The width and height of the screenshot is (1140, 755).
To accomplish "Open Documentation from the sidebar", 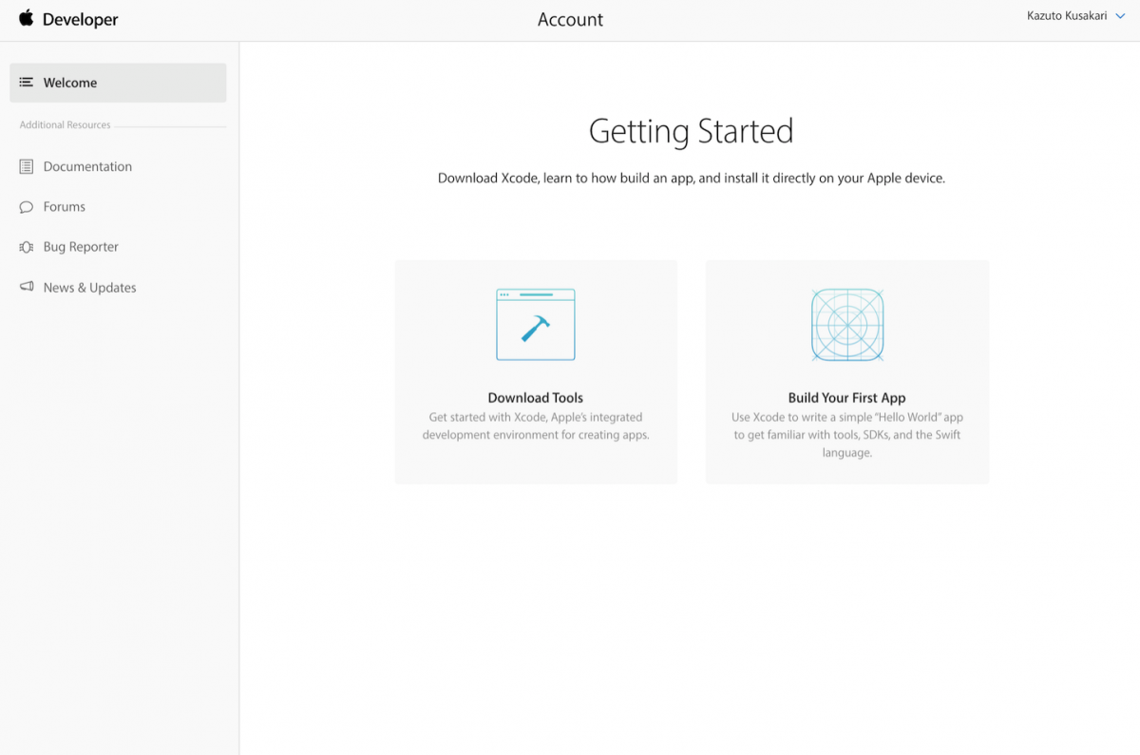I will click(87, 166).
